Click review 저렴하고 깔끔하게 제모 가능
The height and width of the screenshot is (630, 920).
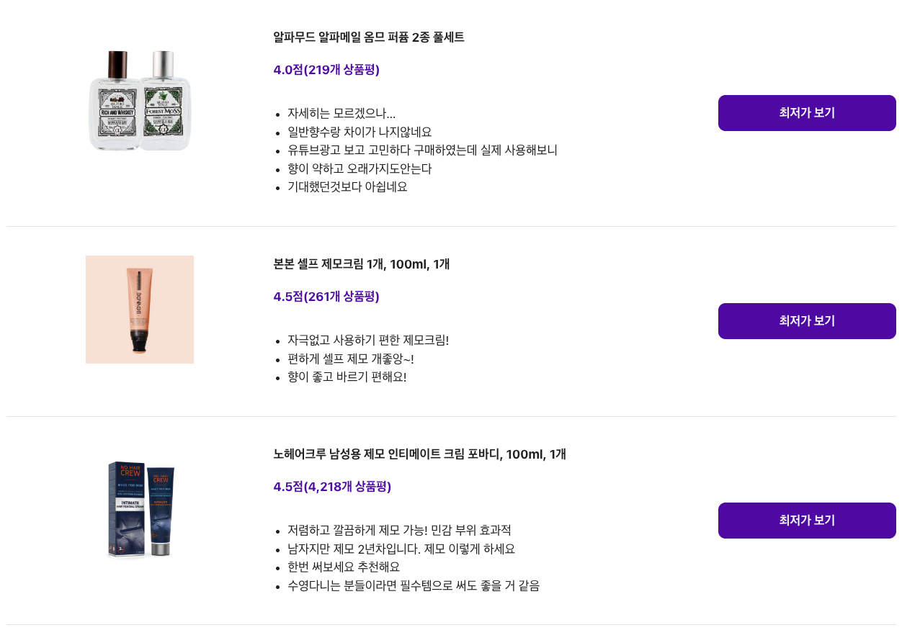pos(399,530)
